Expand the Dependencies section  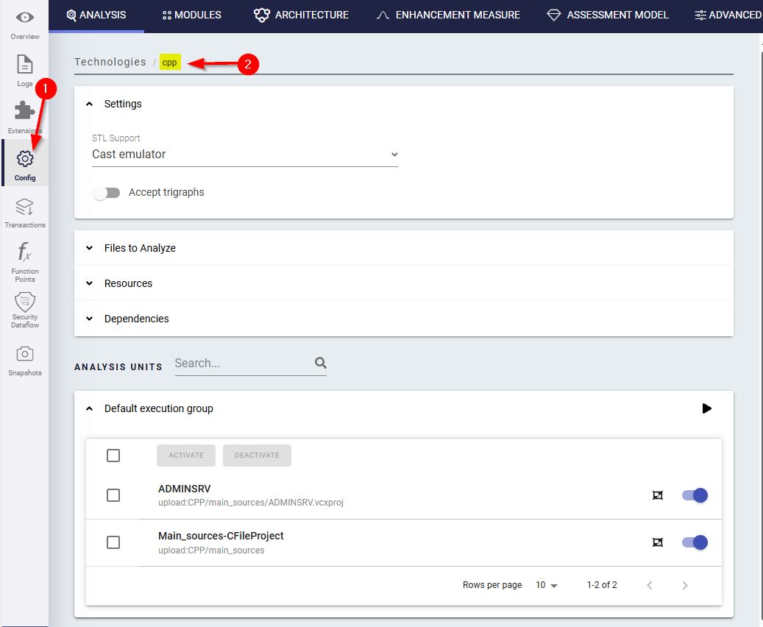coord(136,319)
